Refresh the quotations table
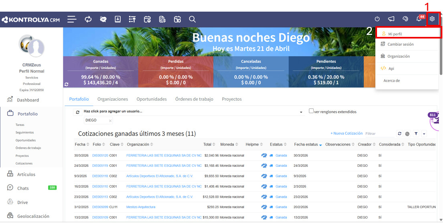The height and width of the screenshot is (223, 446). click(x=399, y=134)
